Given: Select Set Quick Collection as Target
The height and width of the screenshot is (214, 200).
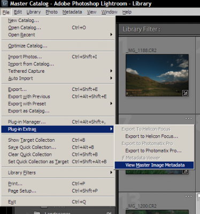Looking at the screenshot, I should click(x=58, y=162).
